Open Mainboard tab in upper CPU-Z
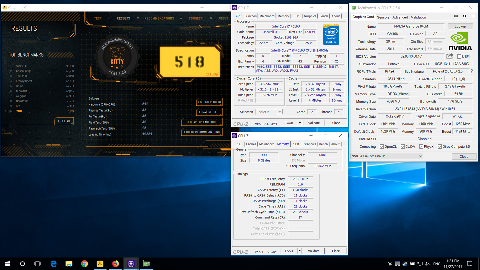The image size is (480, 270). 267,16
